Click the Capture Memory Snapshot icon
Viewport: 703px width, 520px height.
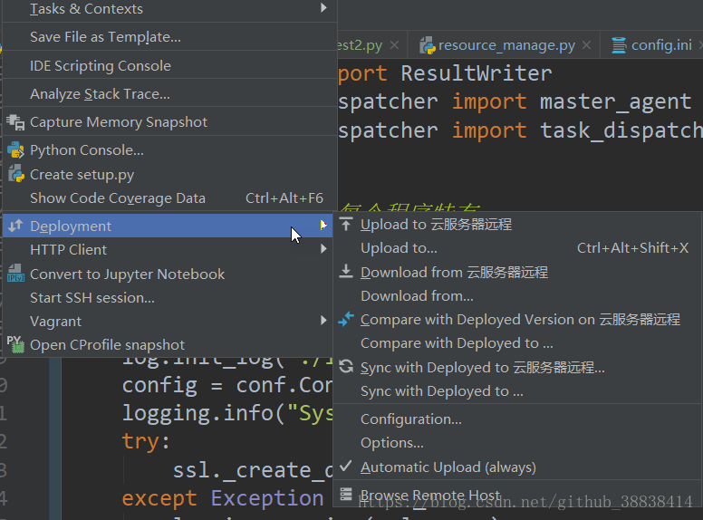pos(16,122)
